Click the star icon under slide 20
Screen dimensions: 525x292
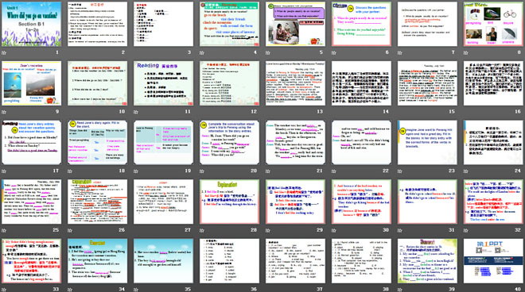(x=202, y=171)
